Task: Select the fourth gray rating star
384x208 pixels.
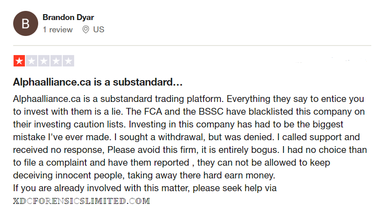Action: coord(56,61)
